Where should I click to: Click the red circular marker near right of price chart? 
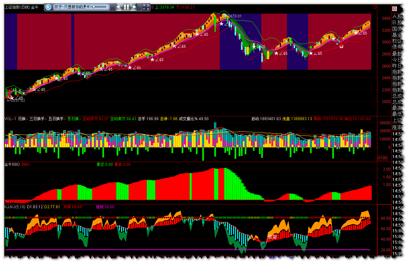coord(341,46)
